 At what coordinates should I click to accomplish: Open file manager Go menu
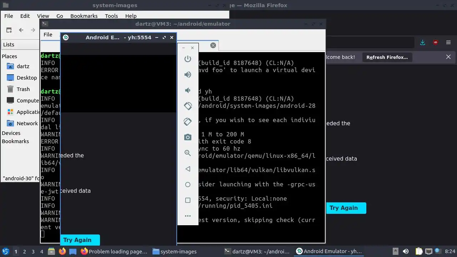tap(60, 16)
